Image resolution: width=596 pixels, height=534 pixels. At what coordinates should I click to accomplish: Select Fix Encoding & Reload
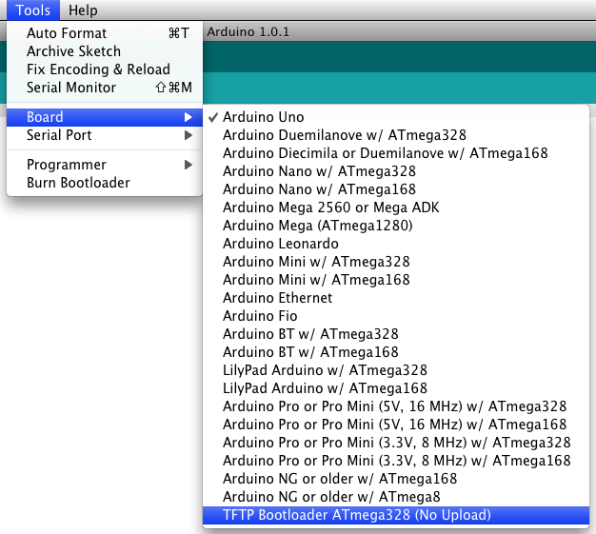pos(105,69)
